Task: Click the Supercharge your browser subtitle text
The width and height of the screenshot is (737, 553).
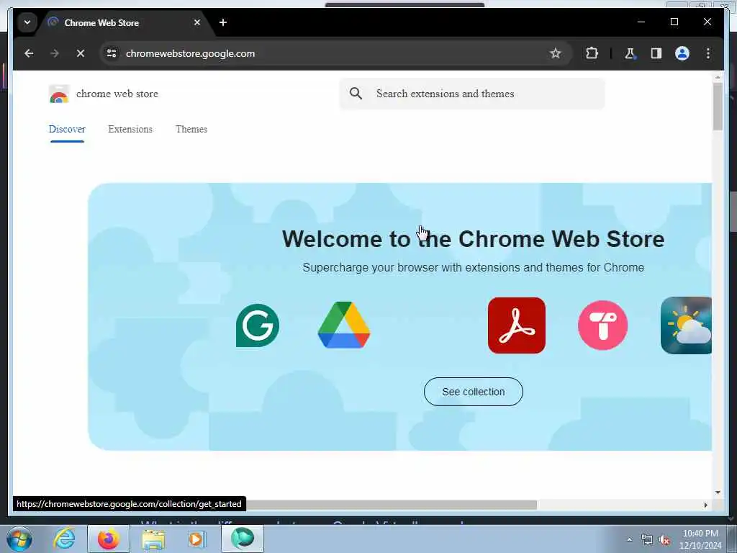Action: 474,268
